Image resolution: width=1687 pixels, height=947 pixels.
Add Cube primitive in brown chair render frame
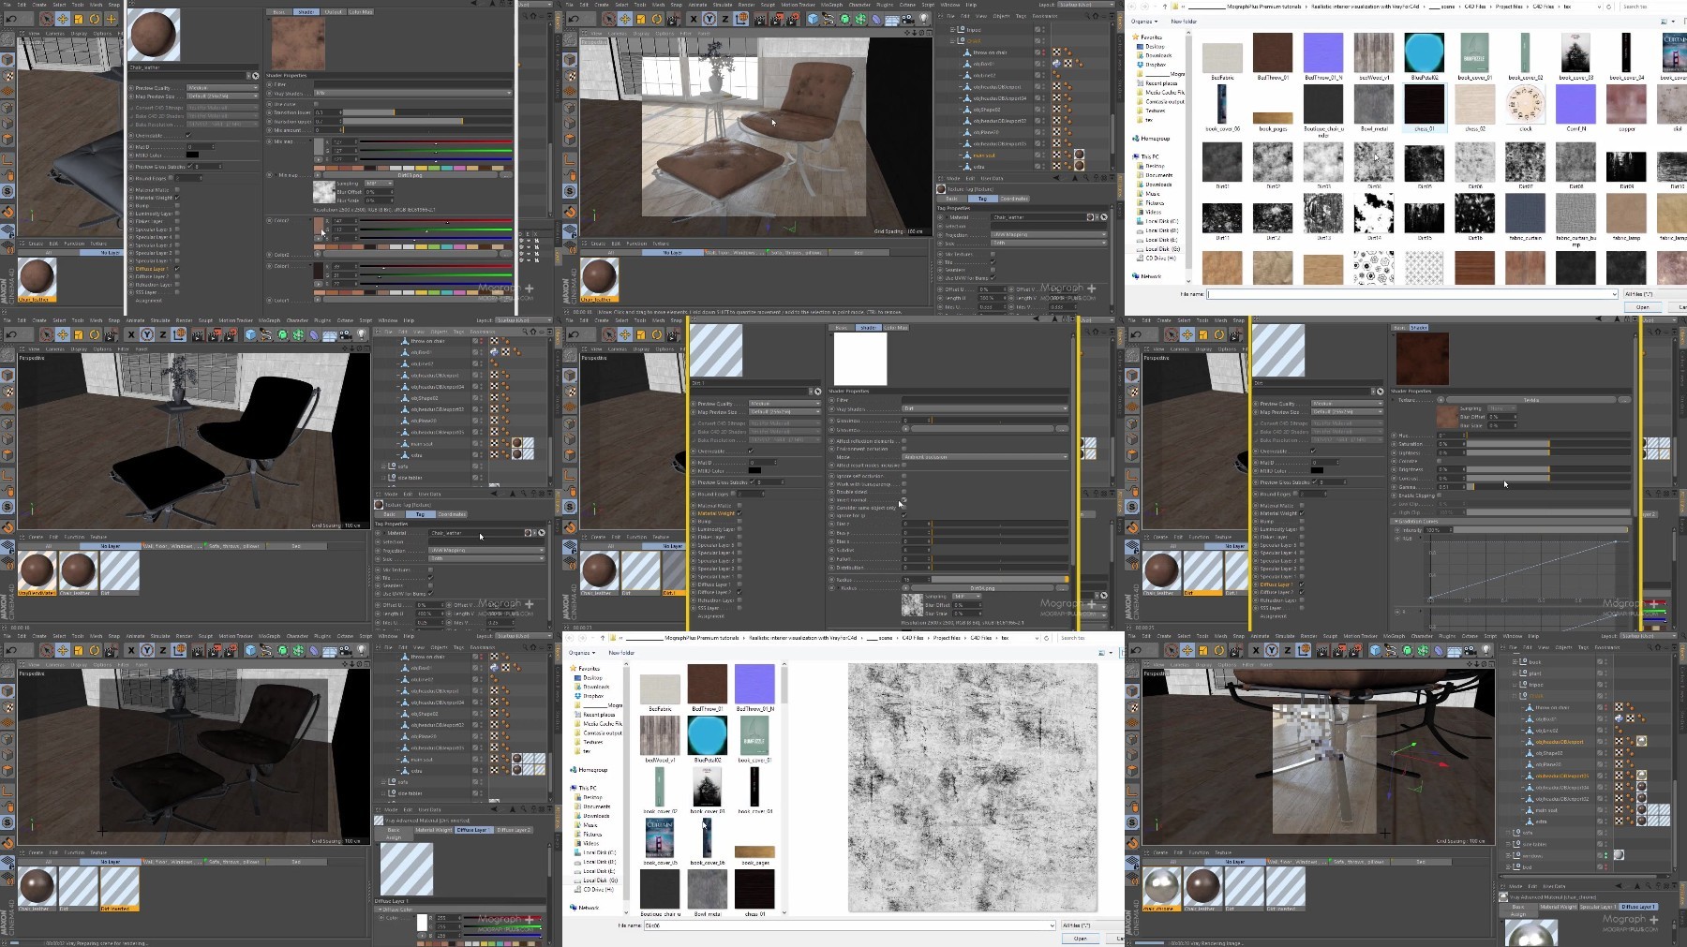pos(813,19)
